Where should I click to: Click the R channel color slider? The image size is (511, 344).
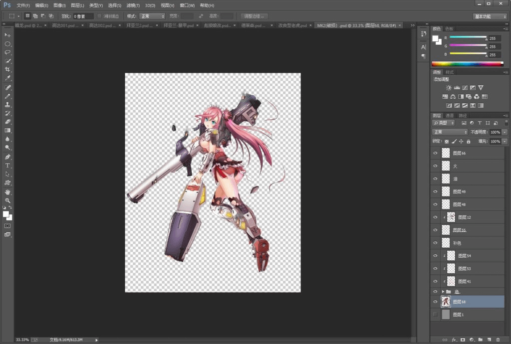[468, 37]
